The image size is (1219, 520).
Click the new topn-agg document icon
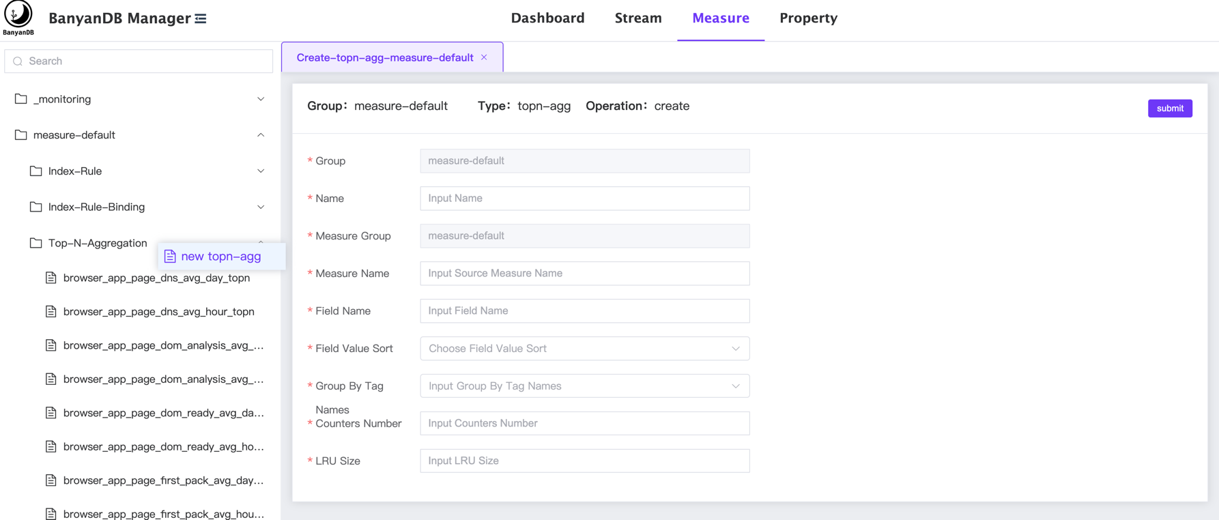point(170,257)
